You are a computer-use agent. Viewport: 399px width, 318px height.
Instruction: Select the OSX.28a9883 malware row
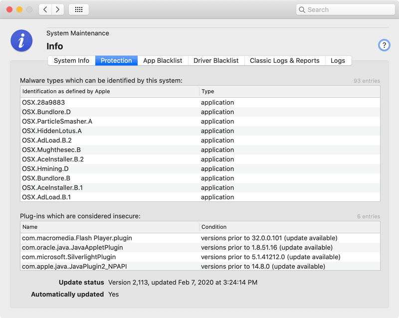pyautogui.click(x=200, y=103)
